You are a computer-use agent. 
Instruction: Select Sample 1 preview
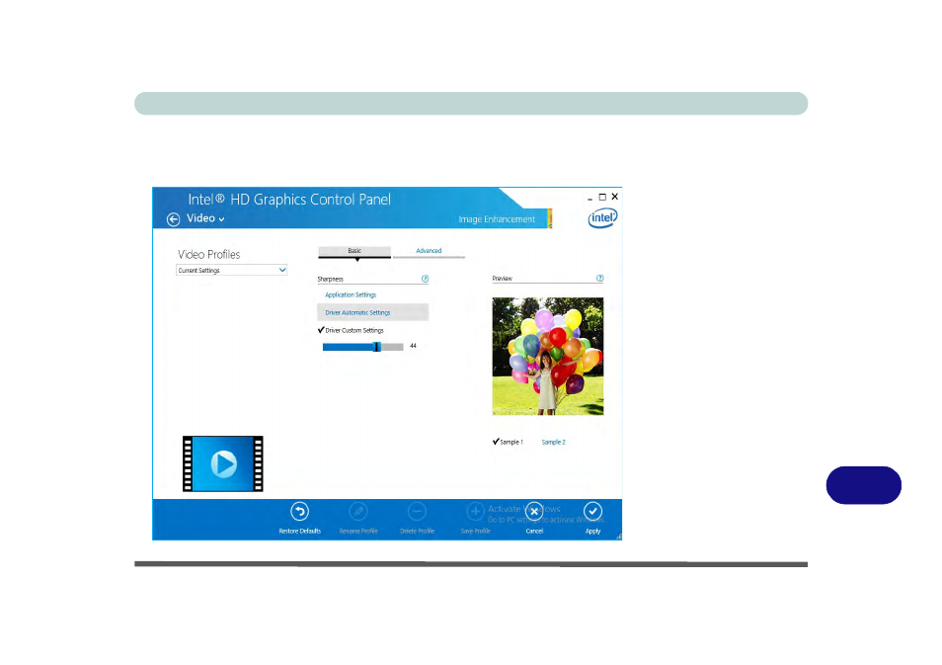click(509, 442)
